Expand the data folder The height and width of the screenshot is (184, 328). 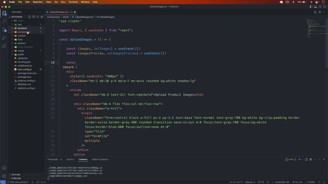coord(20,39)
